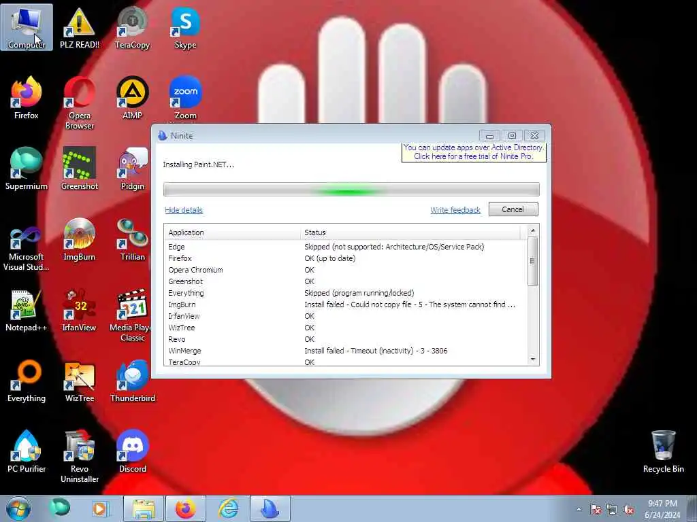Open the media player taskbar icon
The width and height of the screenshot is (697, 522).
coord(99,508)
